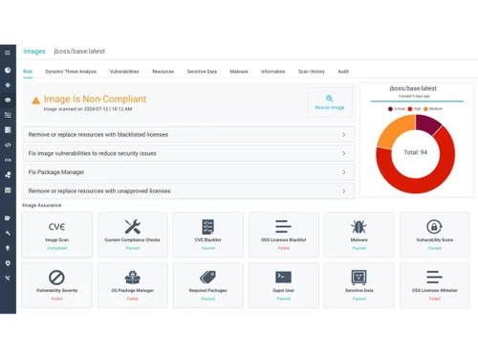The width and height of the screenshot is (478, 359).
Task: Click the 'Image Is Non-Compliant' heading
Action: click(x=95, y=100)
